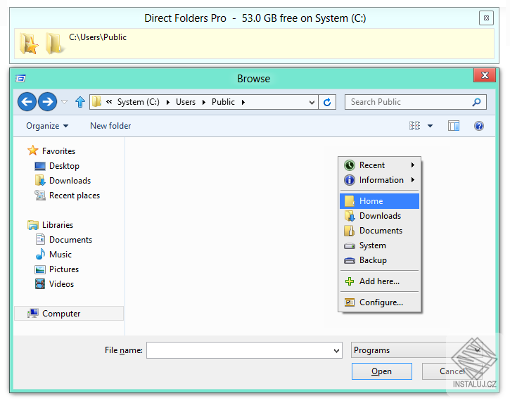This screenshot has height=403, width=510.
Task: Open the Recent submenu in the popup
Action: click(380, 165)
